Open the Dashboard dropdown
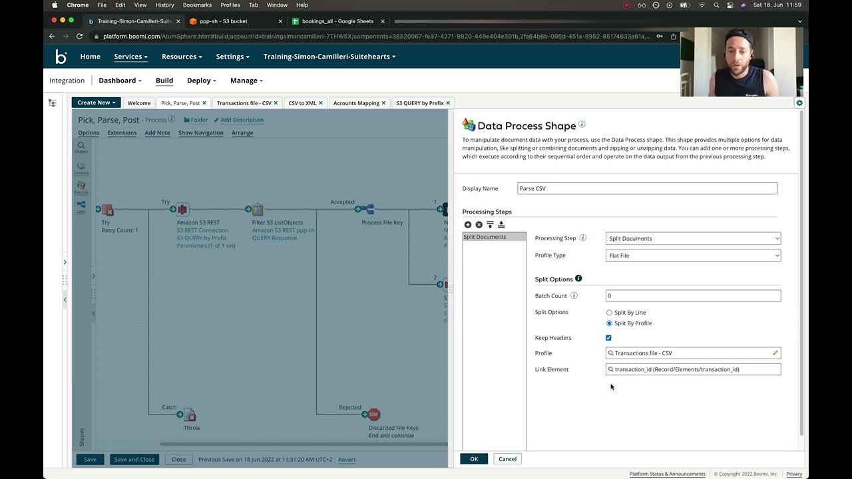Viewport: 852px width, 479px height. (120, 80)
